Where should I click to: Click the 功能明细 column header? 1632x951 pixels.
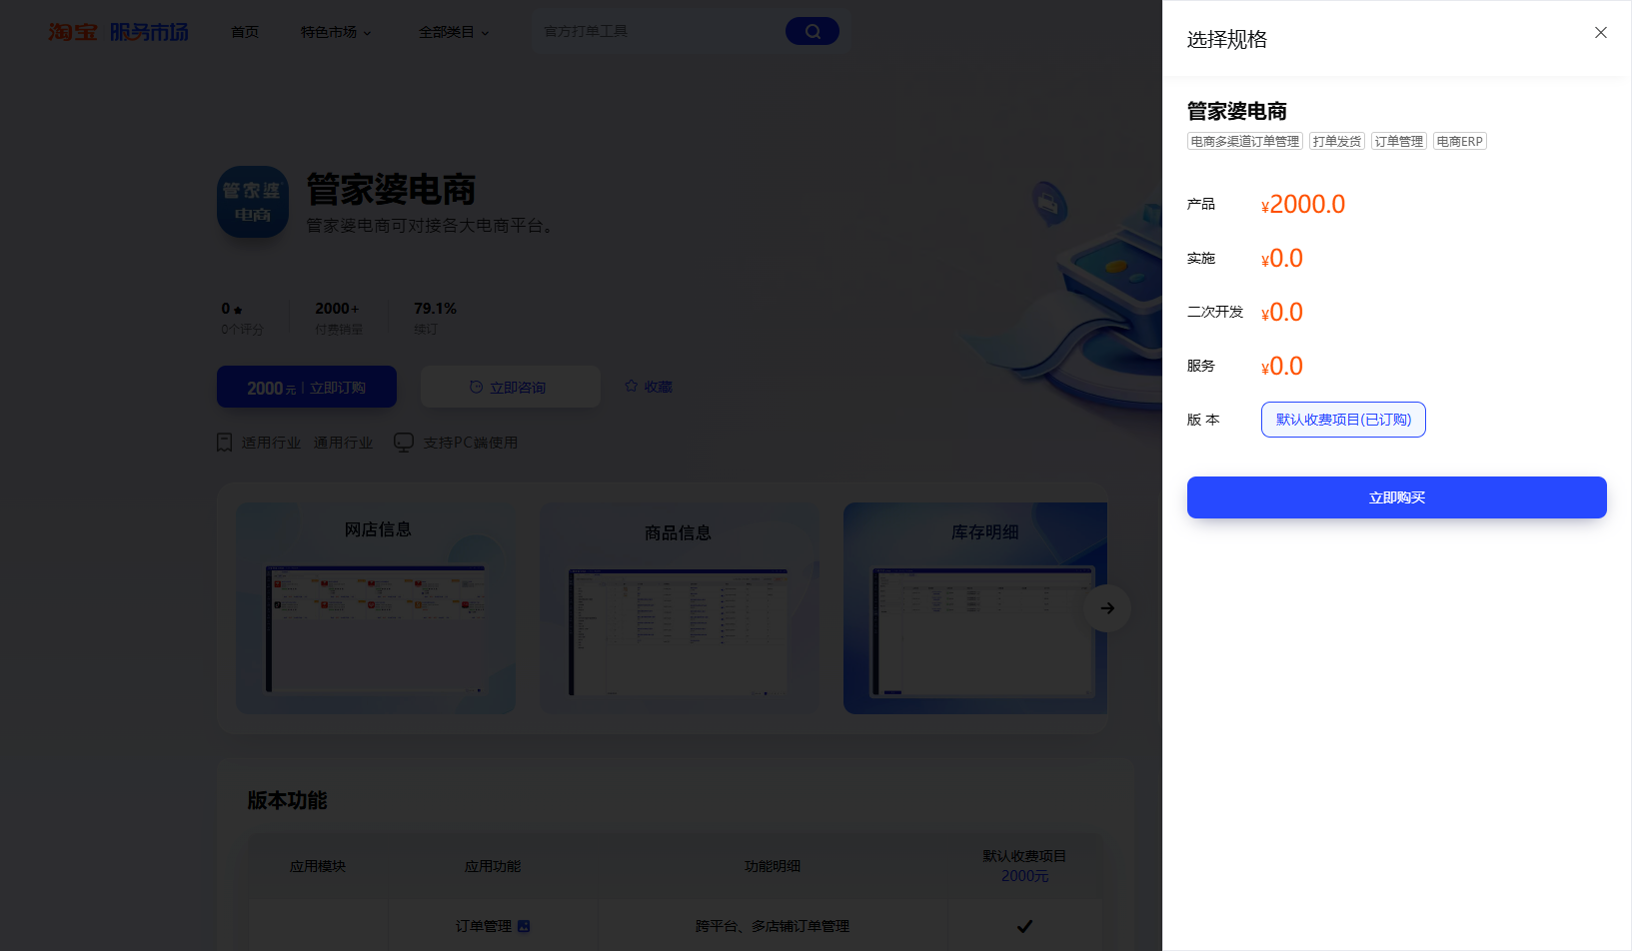(x=773, y=867)
